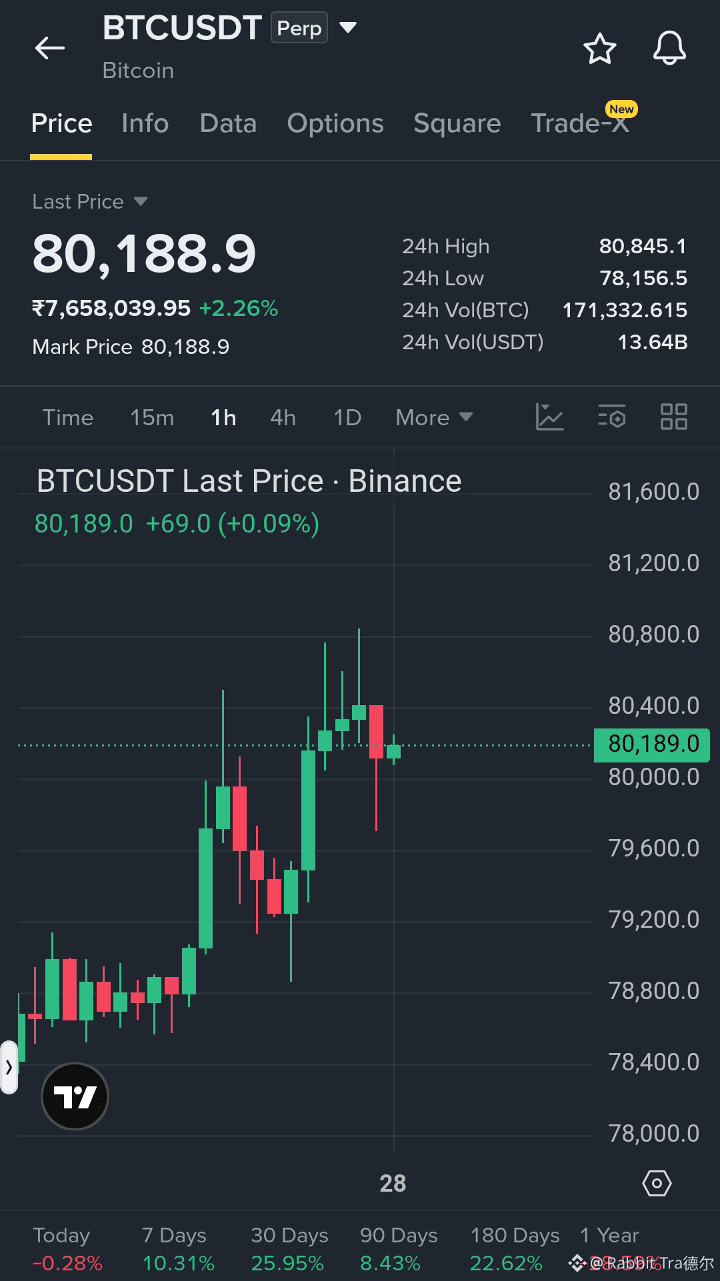Open the Data tab
720x1281 pixels.
click(228, 123)
